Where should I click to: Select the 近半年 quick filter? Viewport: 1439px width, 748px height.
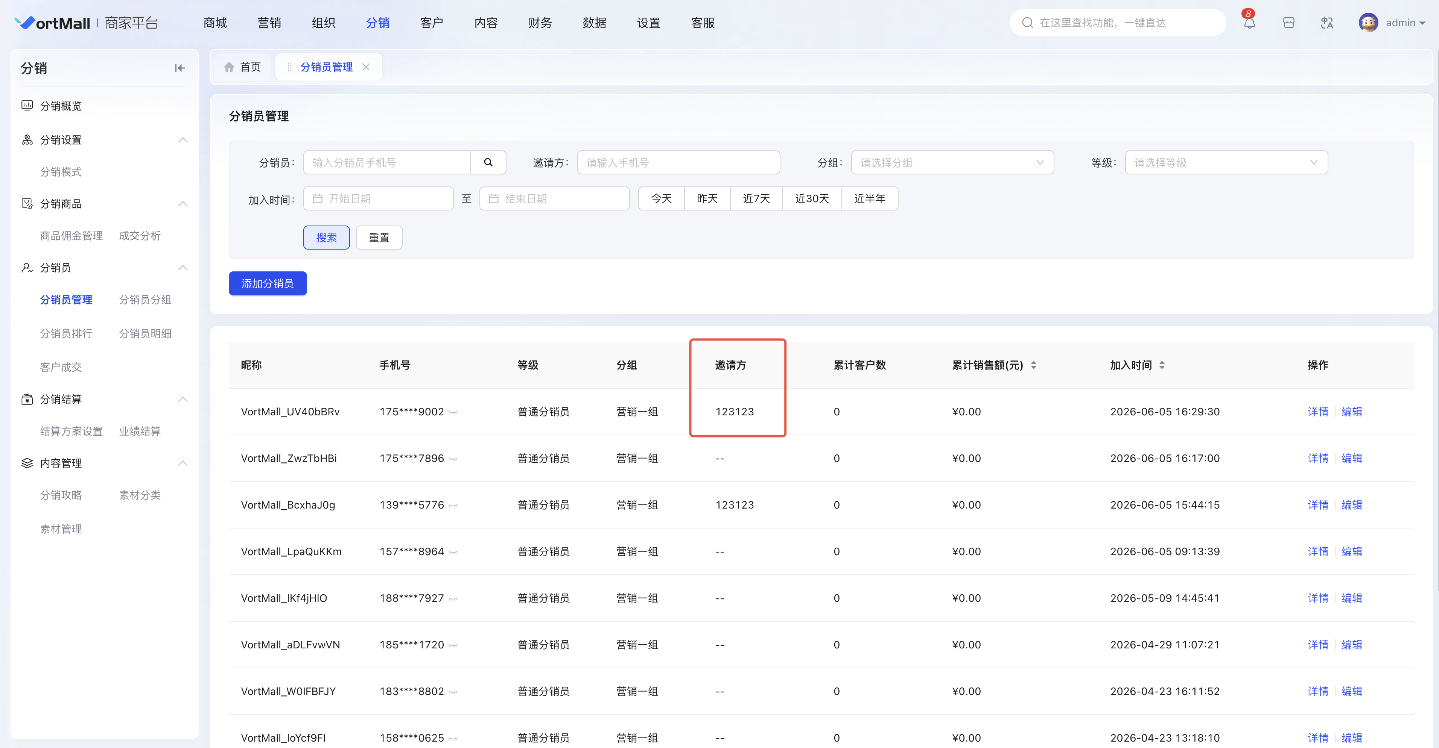[870, 198]
